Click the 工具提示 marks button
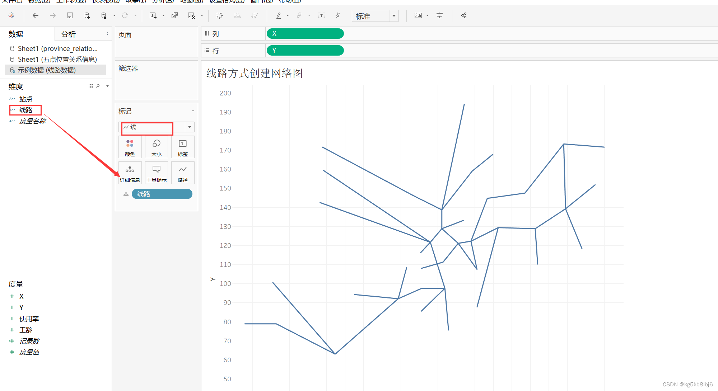Screen dimensions: 718x391 point(157,173)
